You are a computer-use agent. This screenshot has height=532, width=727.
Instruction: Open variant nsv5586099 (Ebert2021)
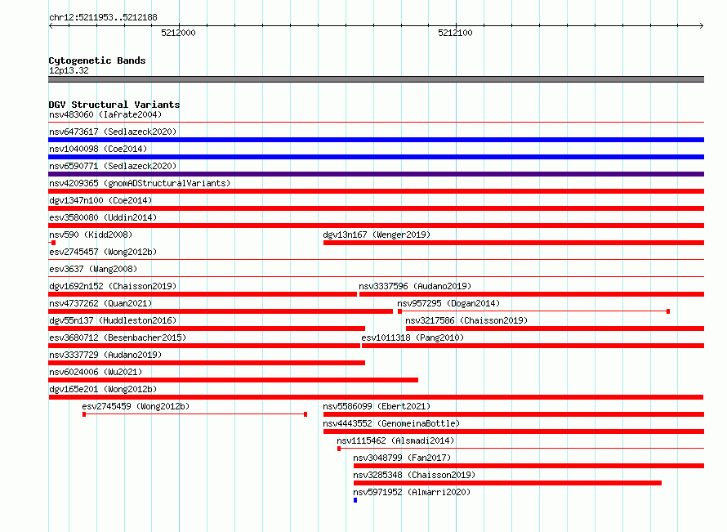(x=377, y=406)
